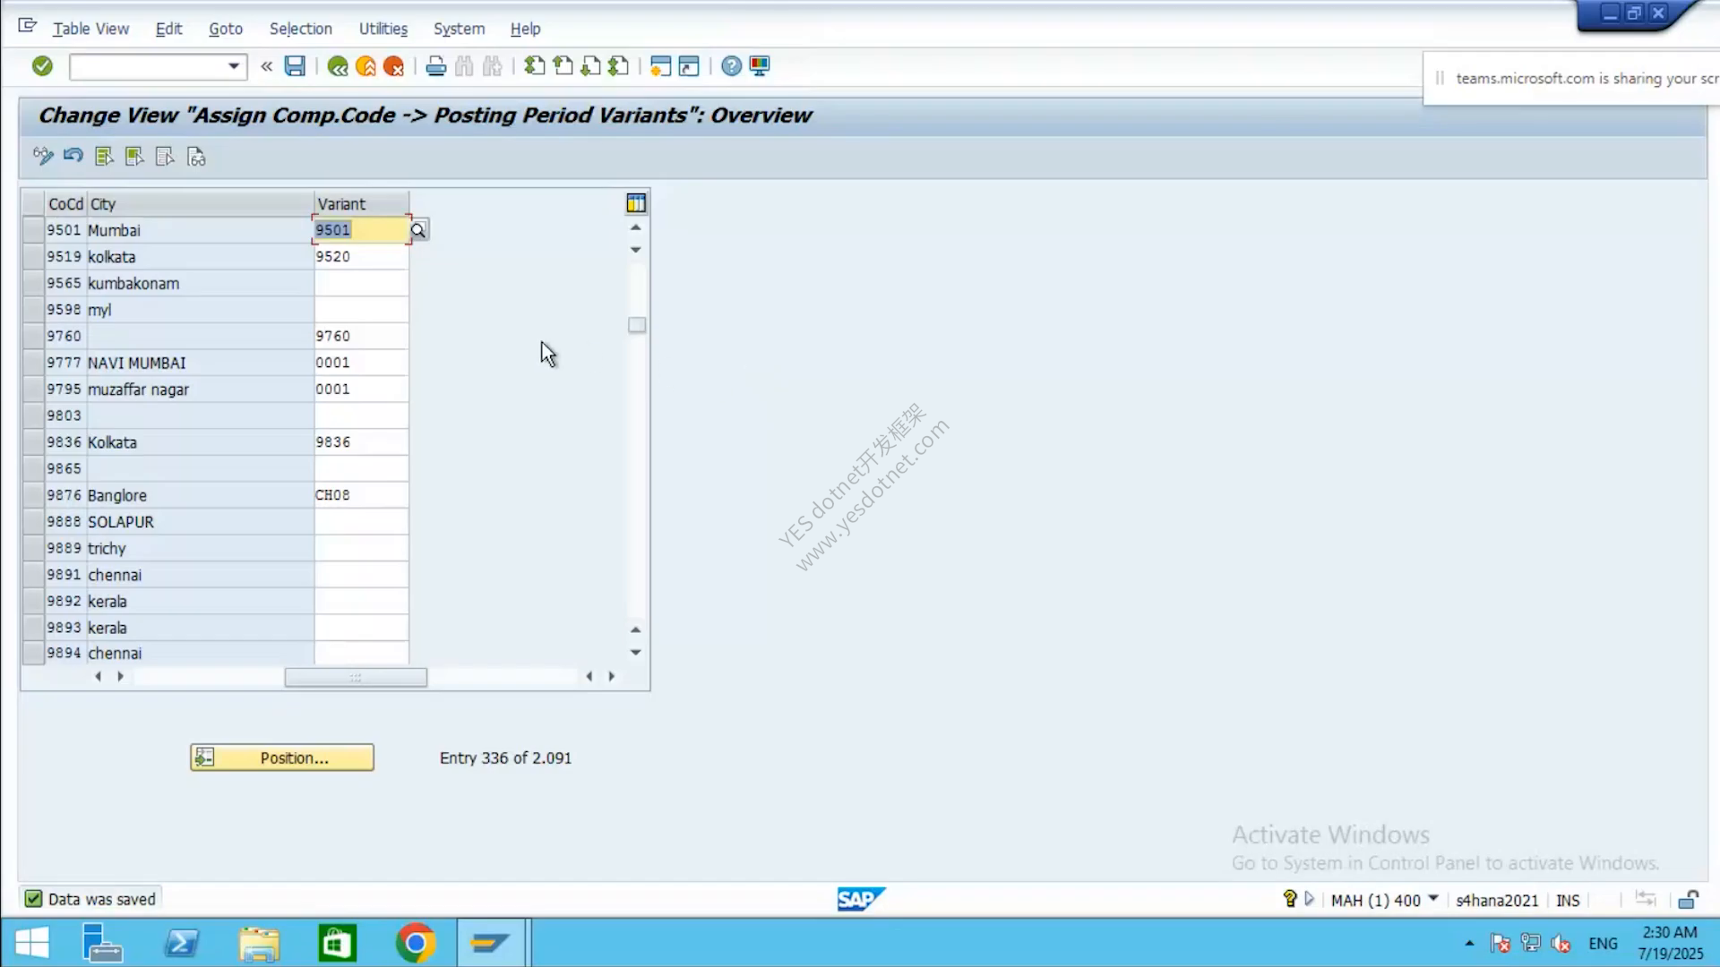Click the empty Variant field for kumbakonam
The height and width of the screenshot is (967, 1720).
pyautogui.click(x=361, y=283)
